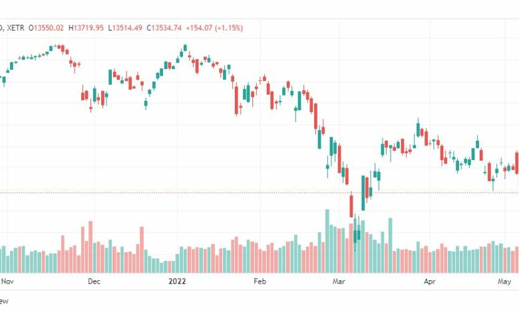Viewport: 519px width, 312px height.
Task: Click the Mar time axis label
Action: pyautogui.click(x=339, y=281)
